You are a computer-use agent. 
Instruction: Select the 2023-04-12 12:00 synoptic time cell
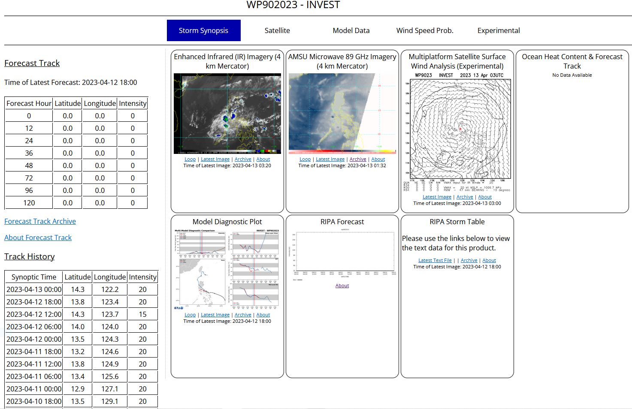point(34,314)
